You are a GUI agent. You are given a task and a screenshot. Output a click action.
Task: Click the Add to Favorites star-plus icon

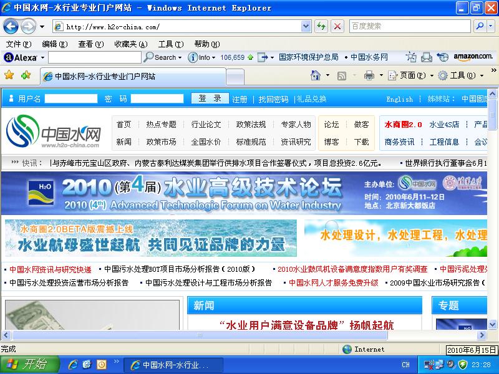point(26,75)
